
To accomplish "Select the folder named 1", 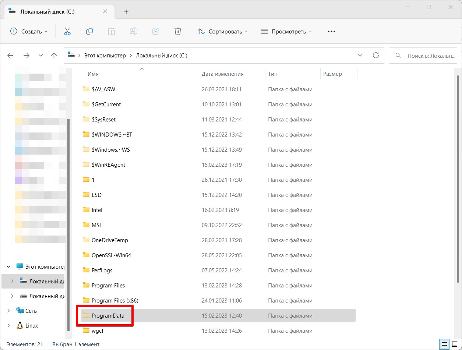I will pos(218,180).
